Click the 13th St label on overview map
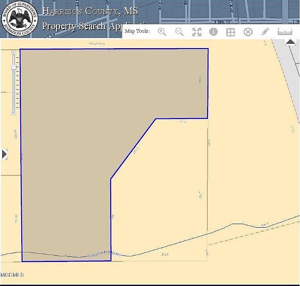Screen dimensions: 300x286 222,22
